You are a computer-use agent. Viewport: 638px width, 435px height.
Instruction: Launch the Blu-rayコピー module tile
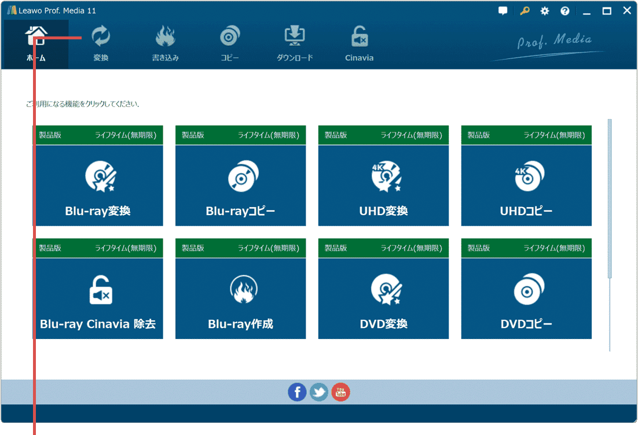point(240,185)
